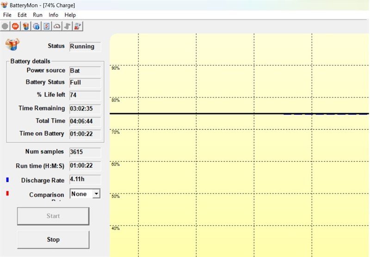The image size is (370, 257).
Task: Click the greyed-out start circle toolbar icon
Action: pyautogui.click(x=5, y=26)
